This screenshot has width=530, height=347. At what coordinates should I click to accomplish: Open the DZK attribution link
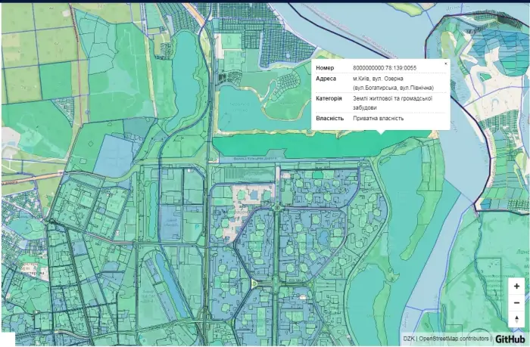pos(408,339)
